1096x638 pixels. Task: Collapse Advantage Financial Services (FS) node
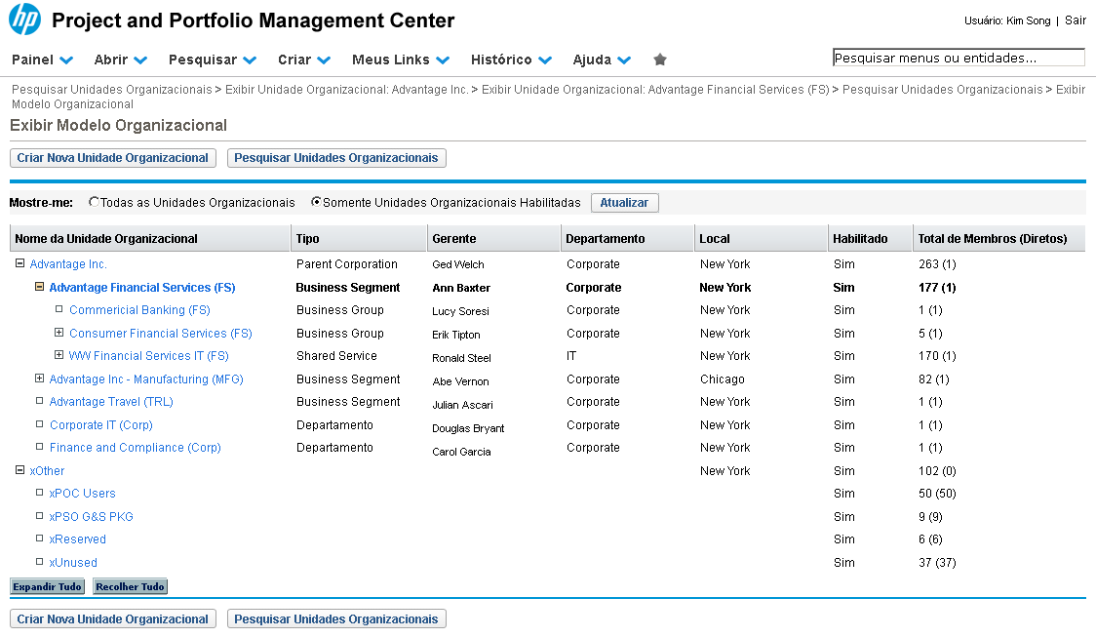click(39, 288)
